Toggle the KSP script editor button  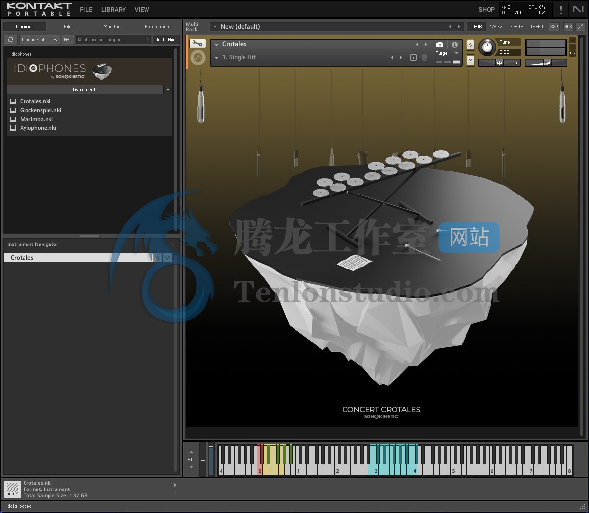(x=554, y=27)
